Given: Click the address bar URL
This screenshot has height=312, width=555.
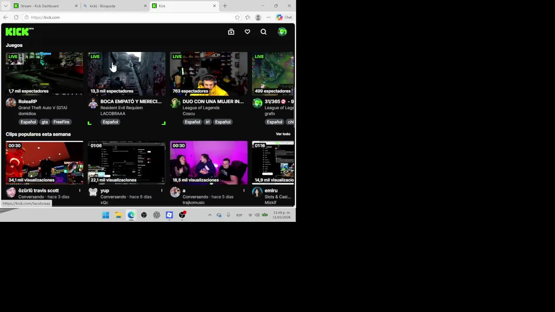Looking at the screenshot, I should pyautogui.click(x=46, y=17).
